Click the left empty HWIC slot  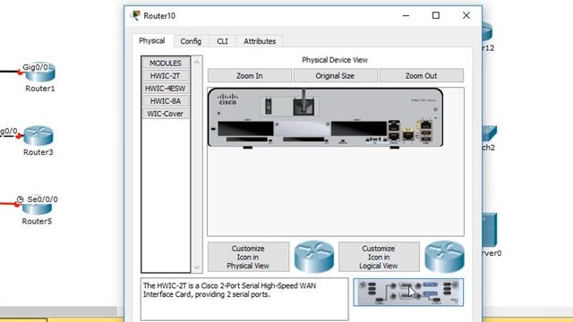coord(245,129)
